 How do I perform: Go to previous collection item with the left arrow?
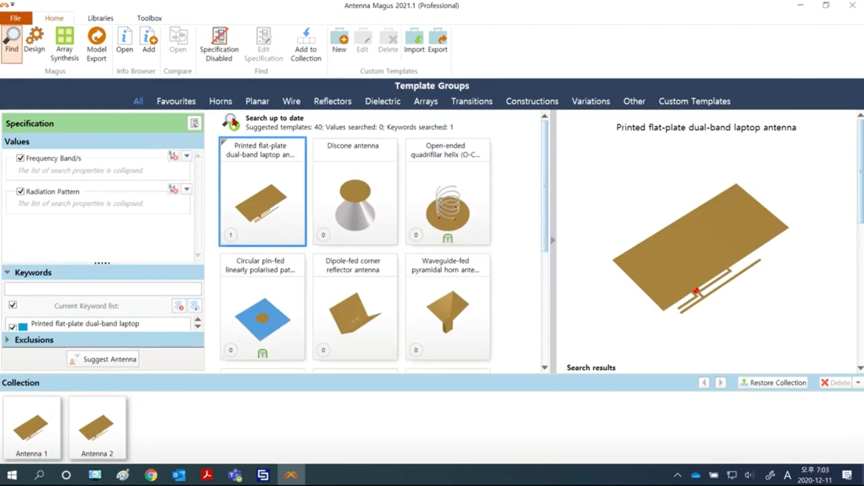pyautogui.click(x=704, y=383)
